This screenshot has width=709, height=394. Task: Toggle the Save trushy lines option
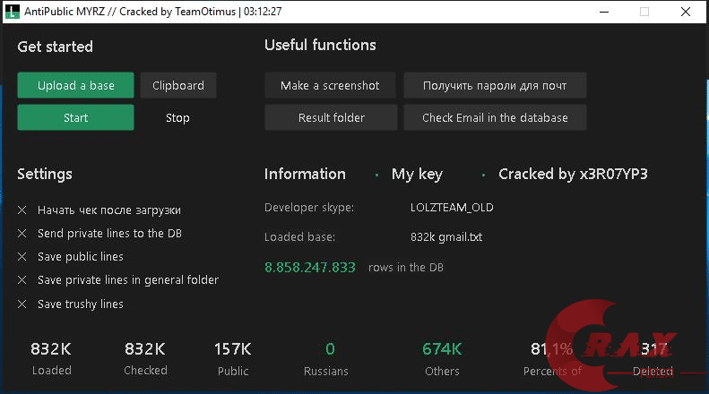click(x=22, y=304)
